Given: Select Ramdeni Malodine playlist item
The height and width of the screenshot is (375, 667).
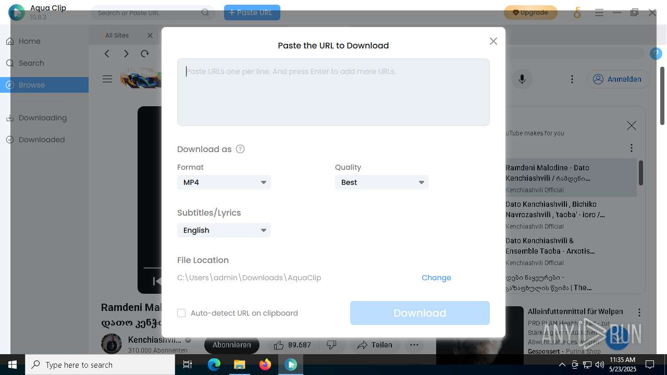Looking at the screenshot, I should coord(571,178).
